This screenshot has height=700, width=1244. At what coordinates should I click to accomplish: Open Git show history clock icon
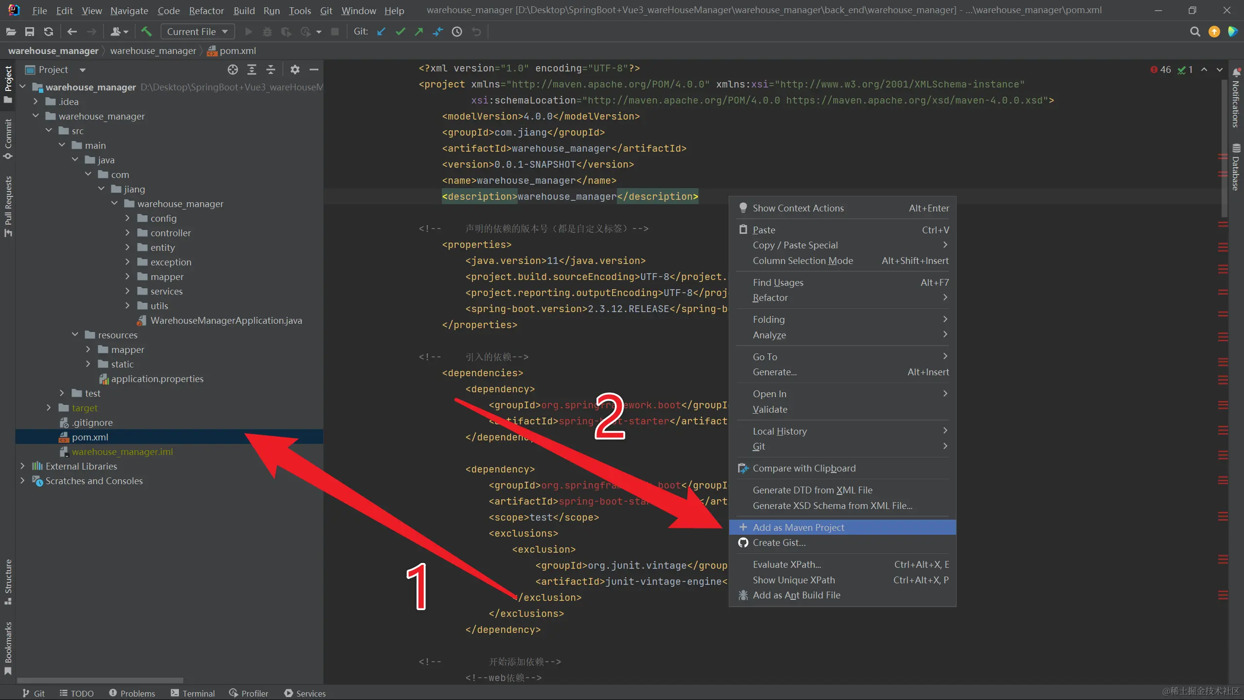457,32
